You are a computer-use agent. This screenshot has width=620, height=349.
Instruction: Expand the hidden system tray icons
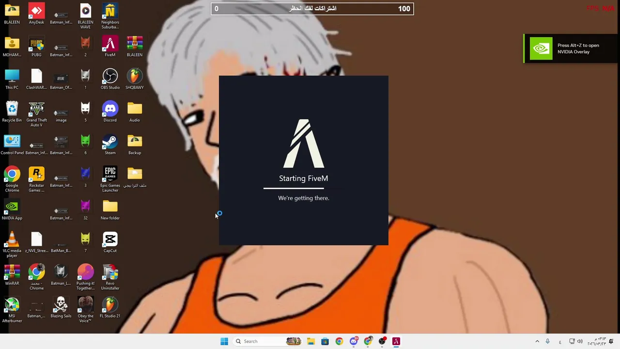(x=537, y=341)
